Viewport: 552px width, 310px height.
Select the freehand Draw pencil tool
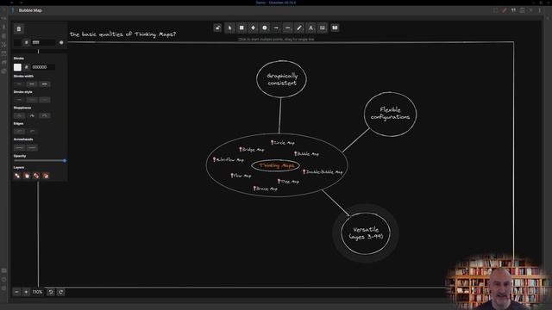click(x=299, y=28)
